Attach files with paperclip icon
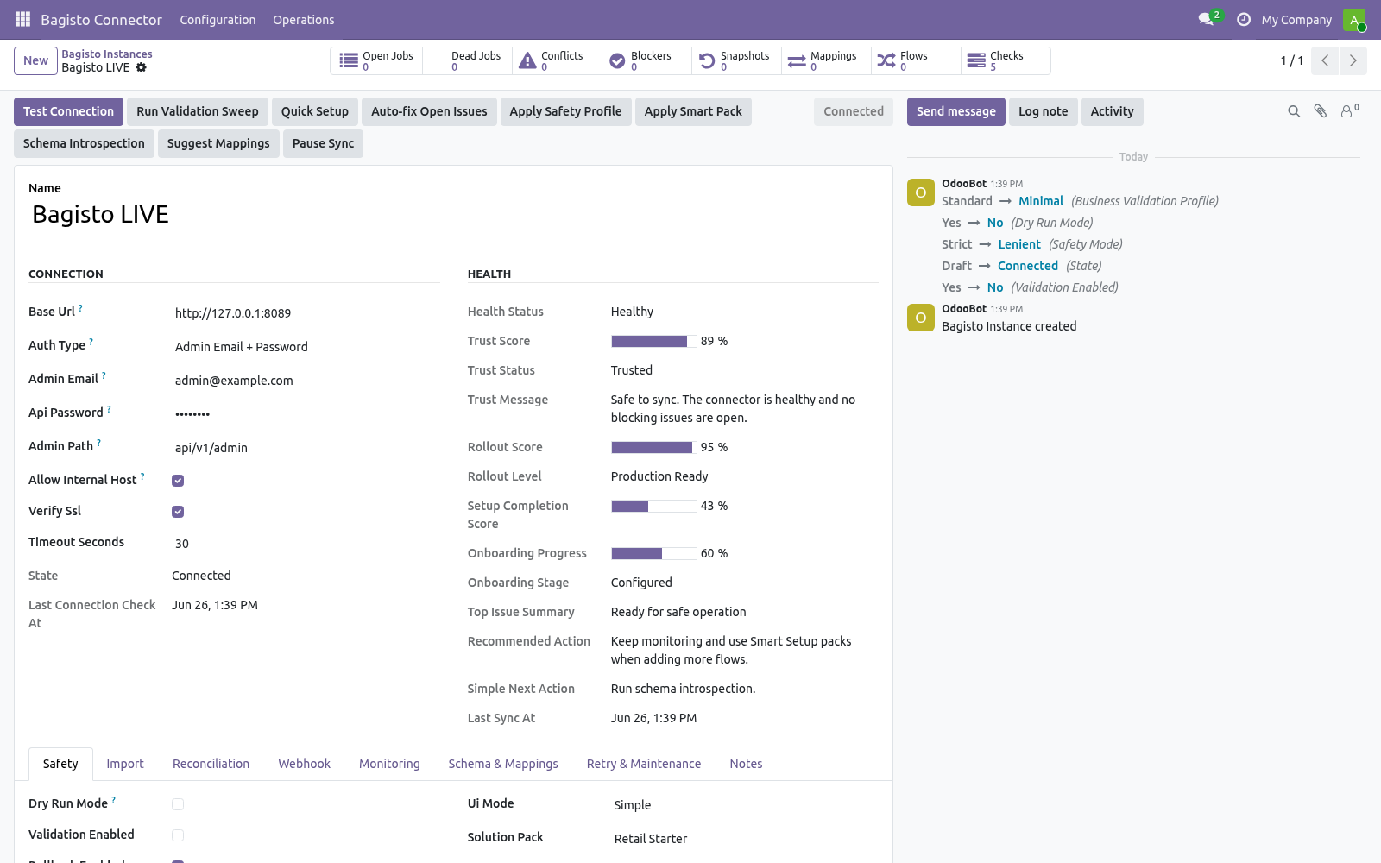Screen dimensions: 1381x863 pos(1321,111)
